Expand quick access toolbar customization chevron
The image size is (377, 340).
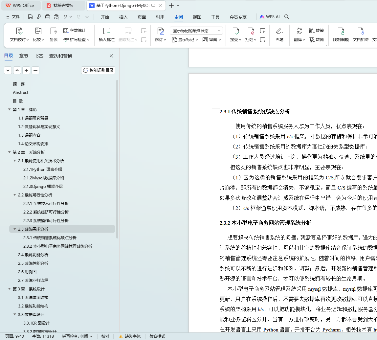click(87, 17)
